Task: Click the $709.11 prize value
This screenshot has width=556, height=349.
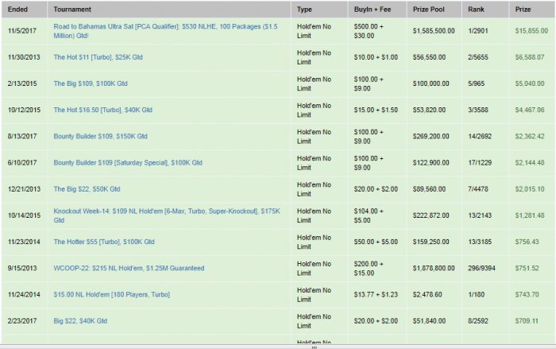Action: (527, 321)
